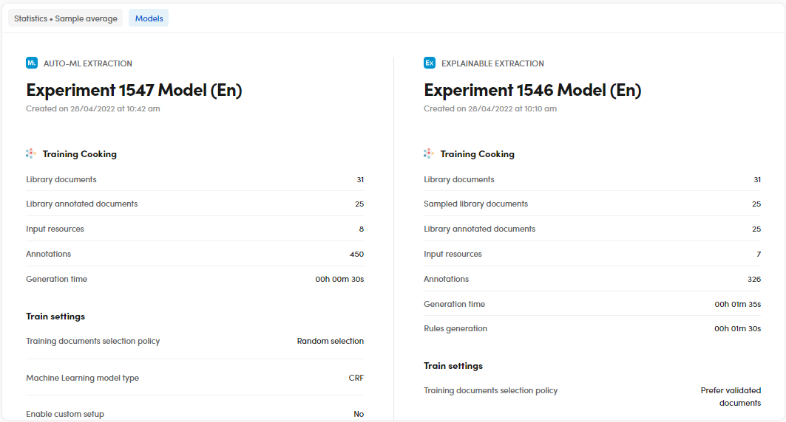
Task: Click the left Train settings heading
Action: point(55,316)
